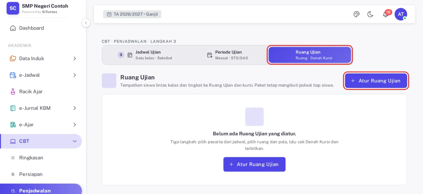Viewport: 423px width, 194px height.
Task: Click the e-Jurnal KBM notebook icon
Action: (x=13, y=108)
